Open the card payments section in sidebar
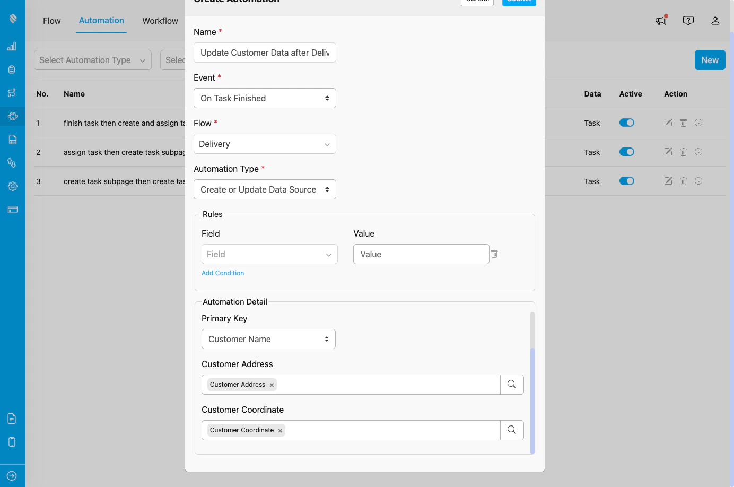Image resolution: width=734 pixels, height=487 pixels. [x=12, y=210]
